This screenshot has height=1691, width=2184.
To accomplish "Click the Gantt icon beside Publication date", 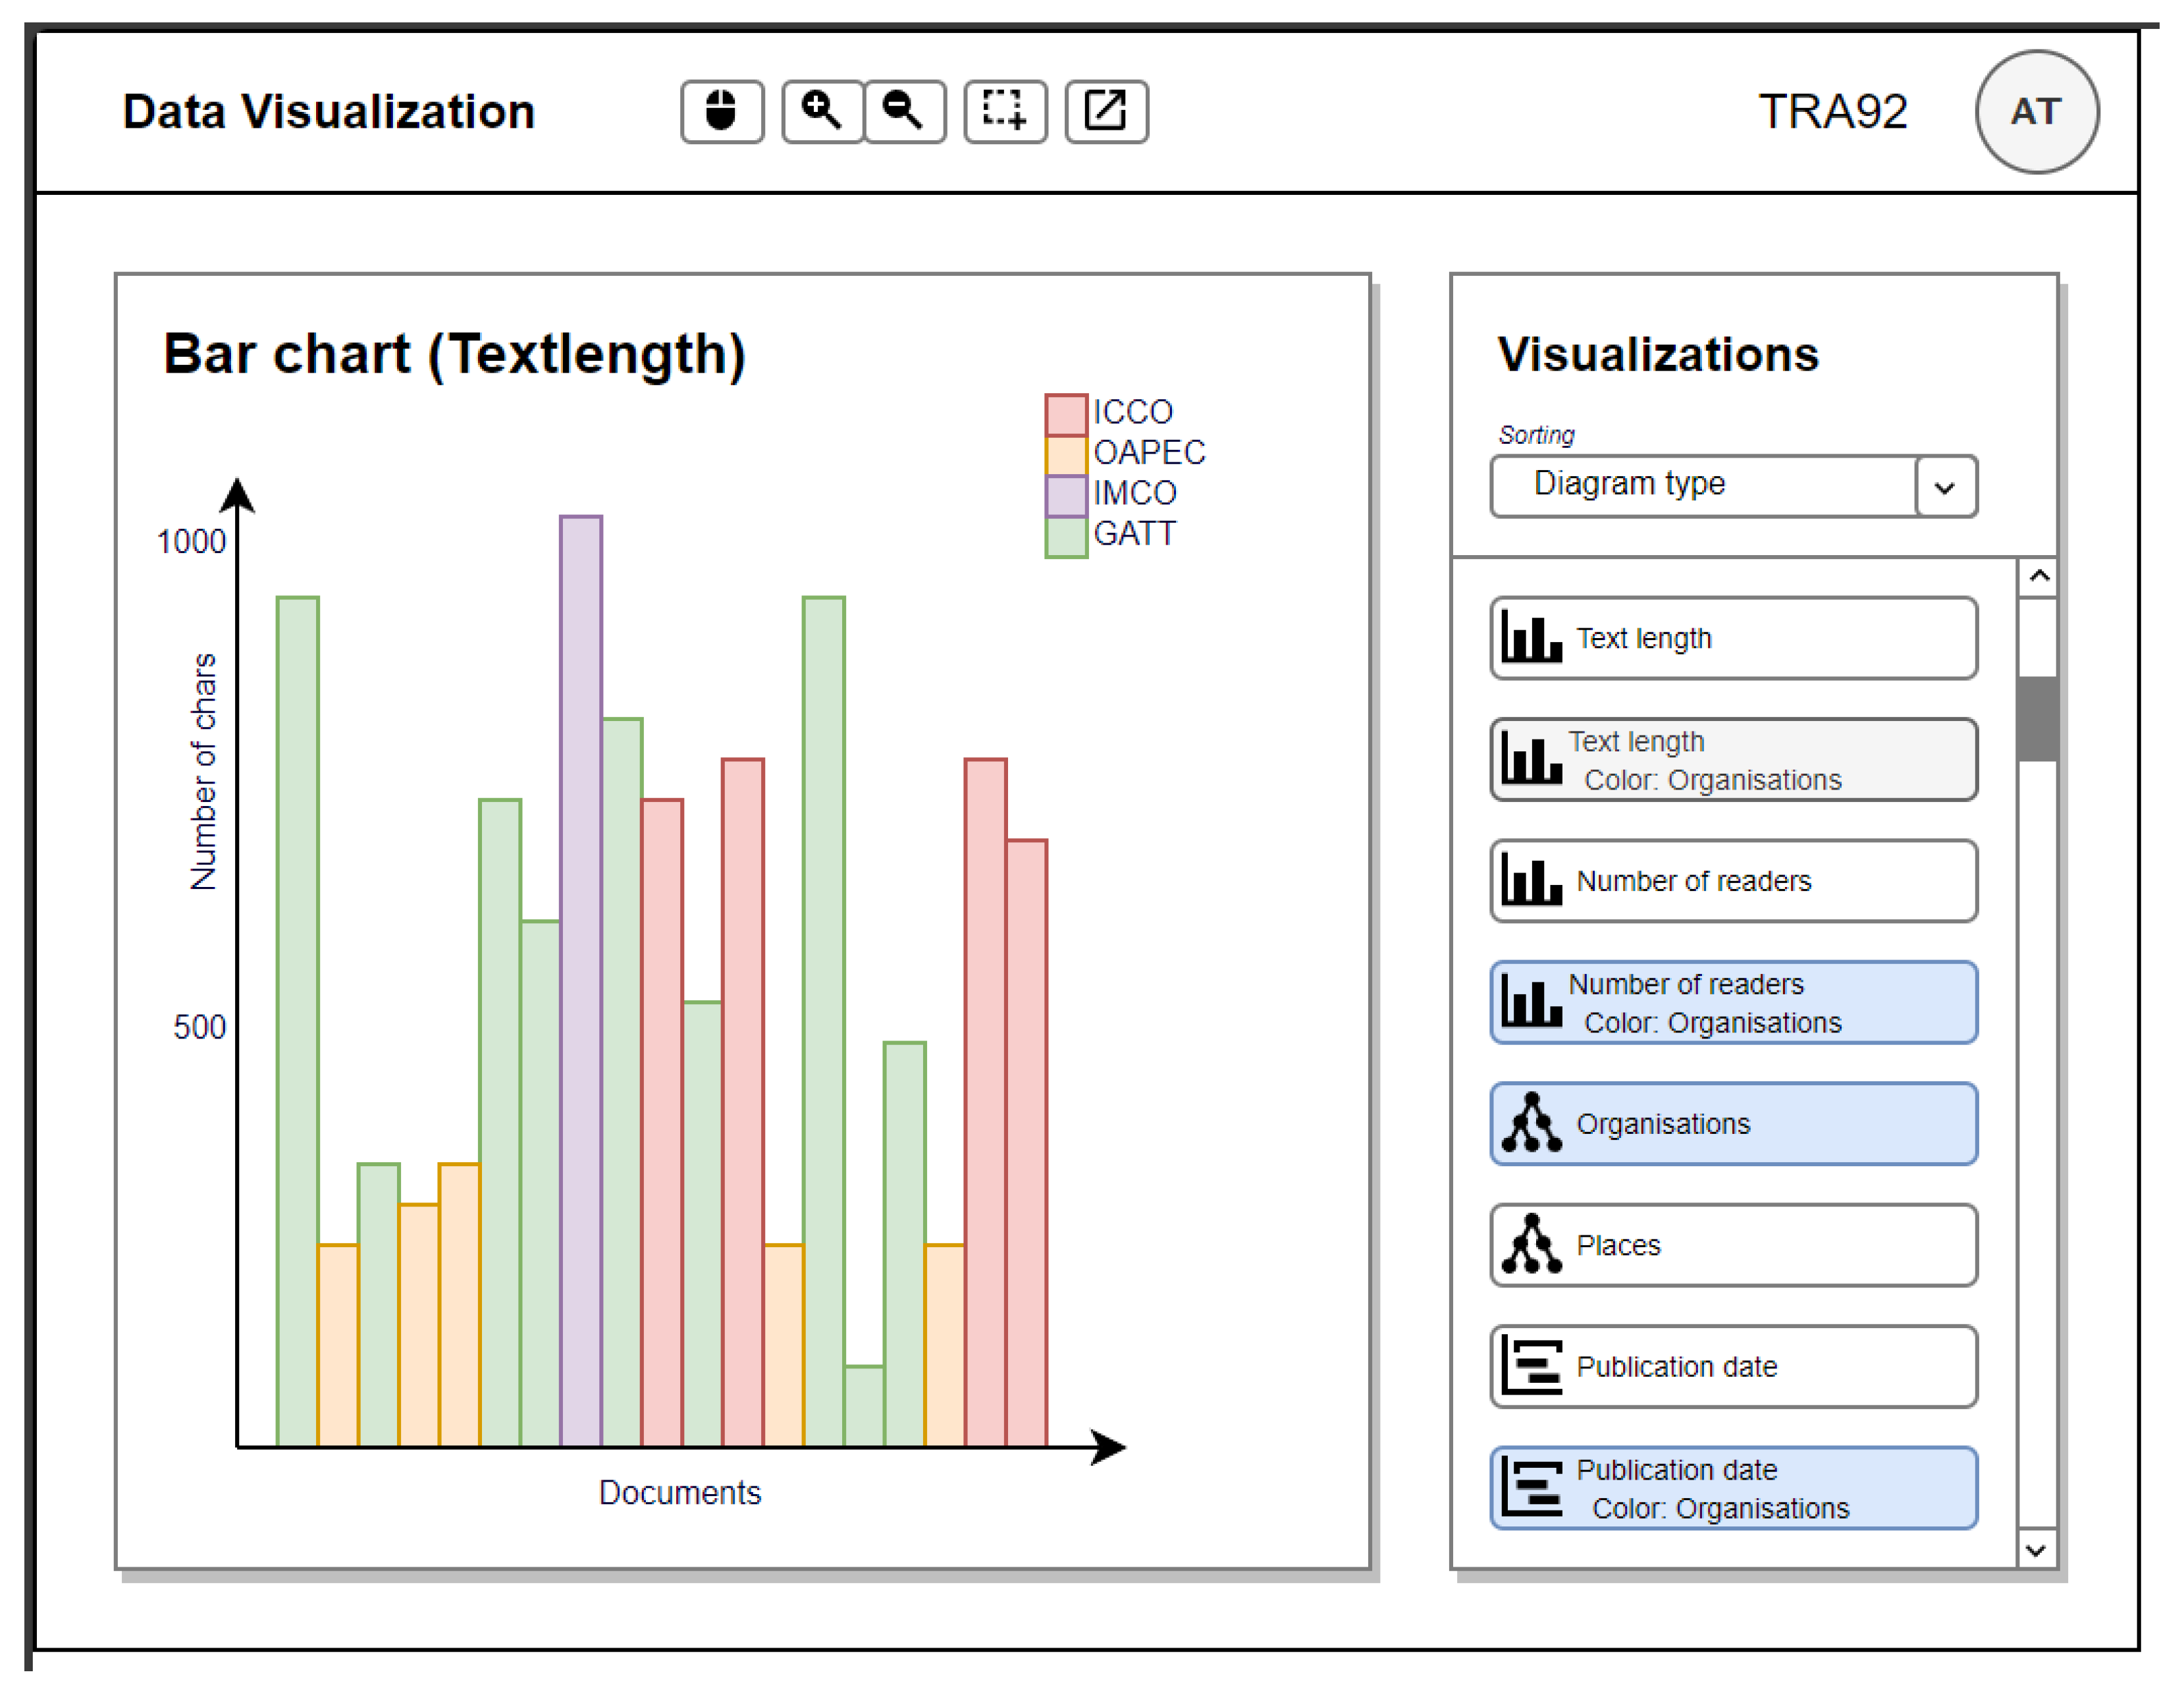I will pos(1531,1366).
